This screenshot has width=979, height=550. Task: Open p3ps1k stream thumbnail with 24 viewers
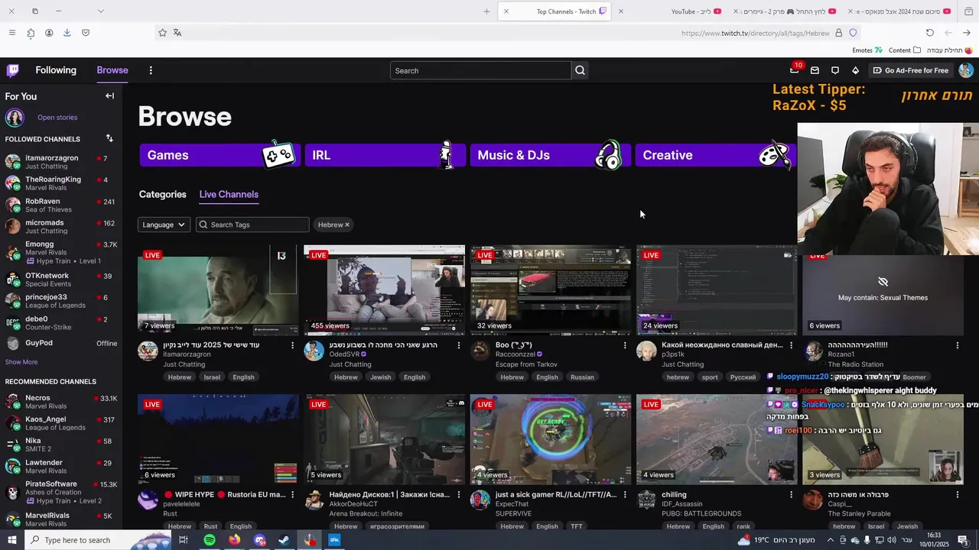(x=717, y=290)
